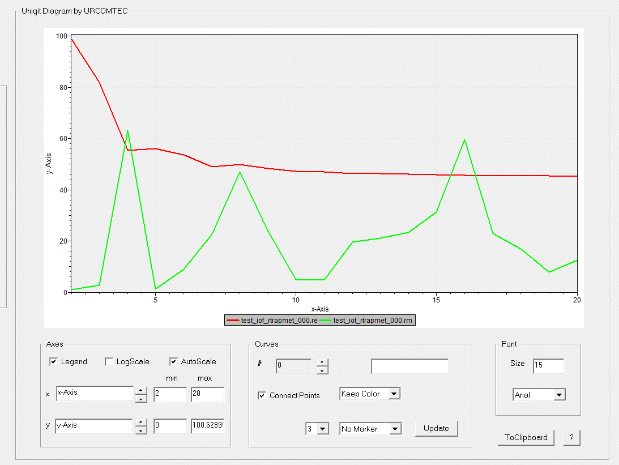Viewport: 619px width, 465px height.
Task: Click the x-Axis label text field
Action: click(94, 394)
